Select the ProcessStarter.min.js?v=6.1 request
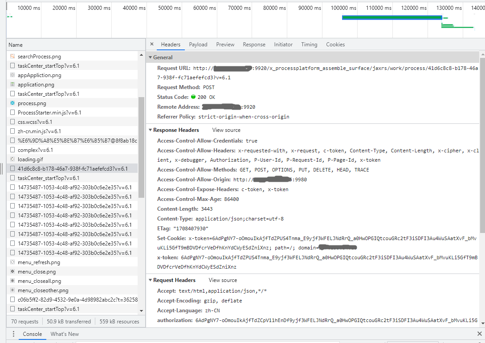Screen dimensions: 485x343 (x=49, y=113)
